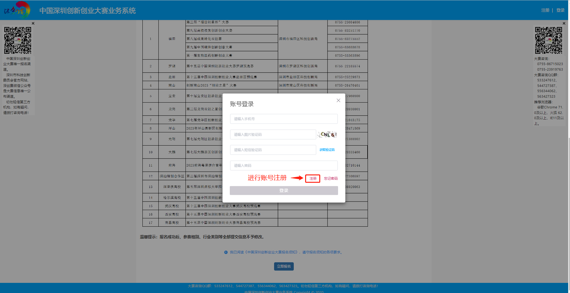Click the 前海 district cell in table
Screen dimensions: 570x293
coord(172,165)
